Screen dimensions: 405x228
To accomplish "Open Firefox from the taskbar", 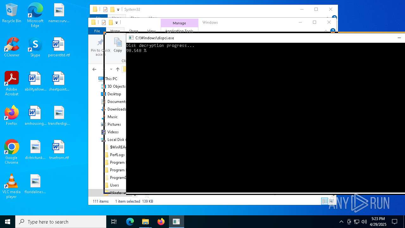I will tap(161, 222).
